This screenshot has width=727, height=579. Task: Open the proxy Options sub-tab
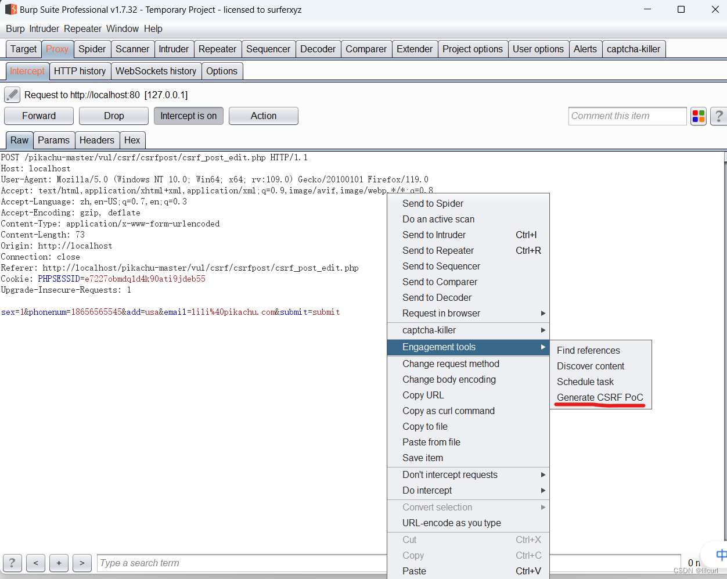coord(222,71)
